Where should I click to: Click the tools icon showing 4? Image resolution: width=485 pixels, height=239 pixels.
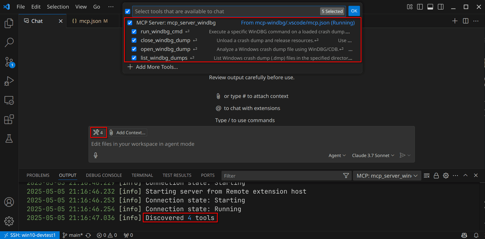click(x=98, y=132)
